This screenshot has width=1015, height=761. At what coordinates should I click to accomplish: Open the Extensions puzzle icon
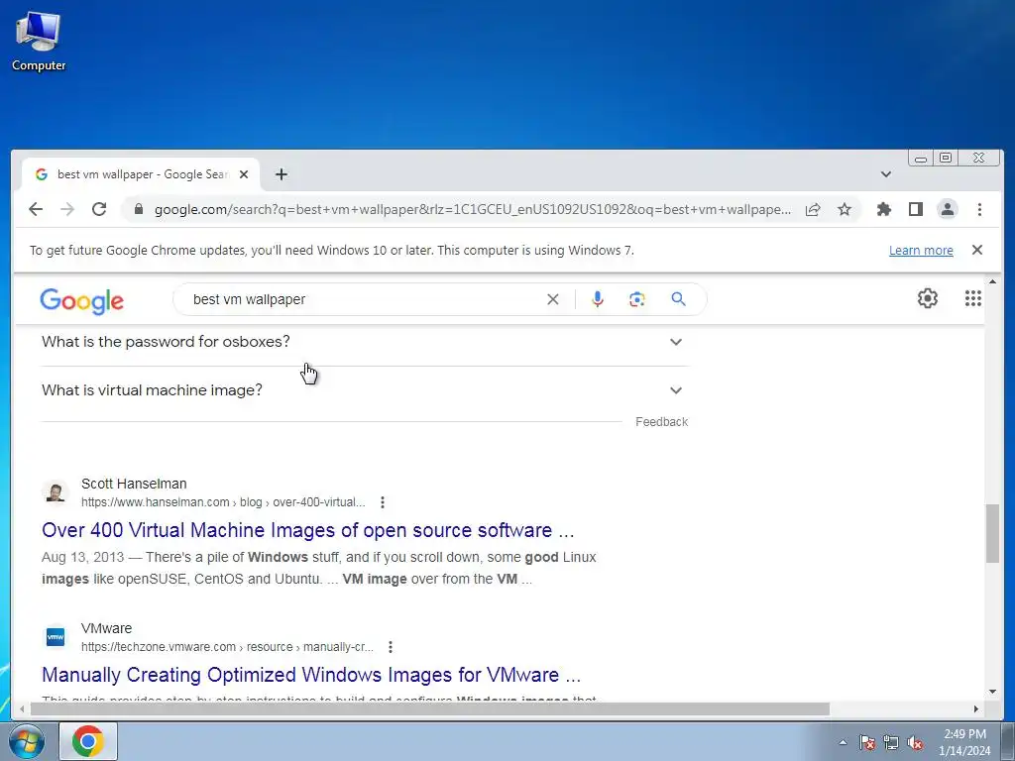click(883, 209)
